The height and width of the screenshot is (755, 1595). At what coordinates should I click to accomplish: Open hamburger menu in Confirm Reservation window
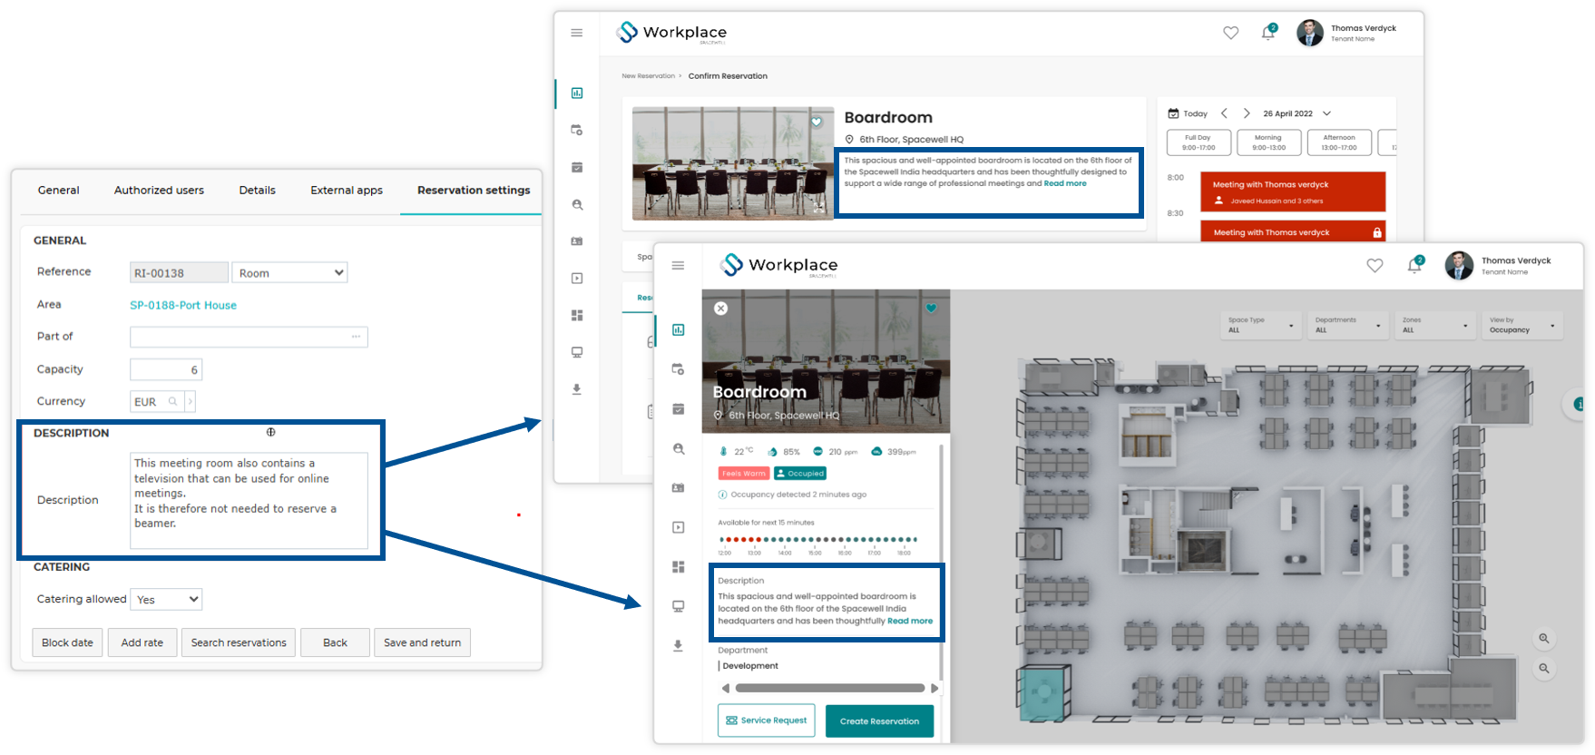tap(576, 33)
